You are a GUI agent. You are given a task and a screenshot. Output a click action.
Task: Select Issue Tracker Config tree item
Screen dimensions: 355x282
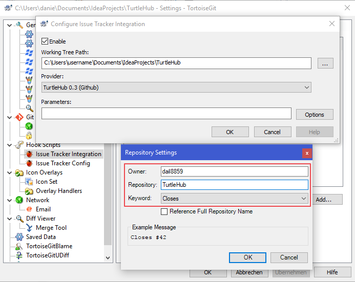[62, 163]
